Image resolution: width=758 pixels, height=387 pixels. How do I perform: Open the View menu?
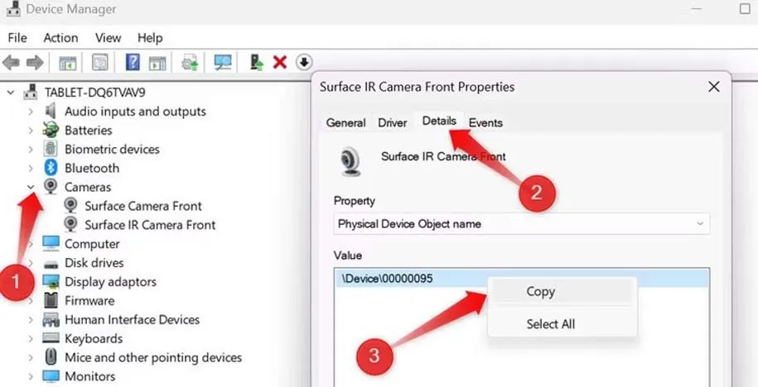click(x=108, y=38)
